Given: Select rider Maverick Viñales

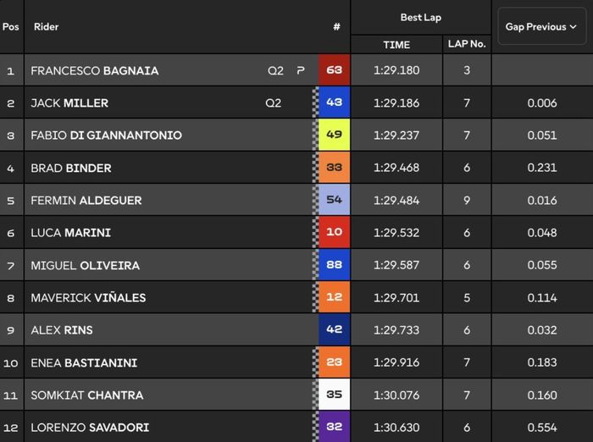Looking at the screenshot, I should pyautogui.click(x=88, y=298).
